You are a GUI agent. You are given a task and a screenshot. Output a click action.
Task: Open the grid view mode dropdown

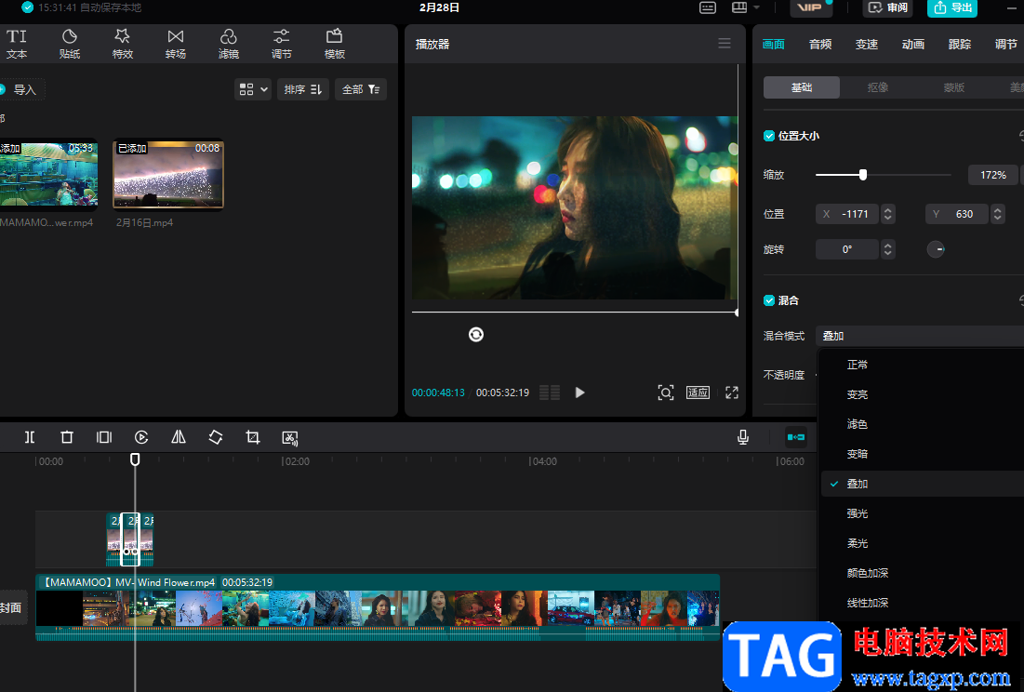(253, 89)
